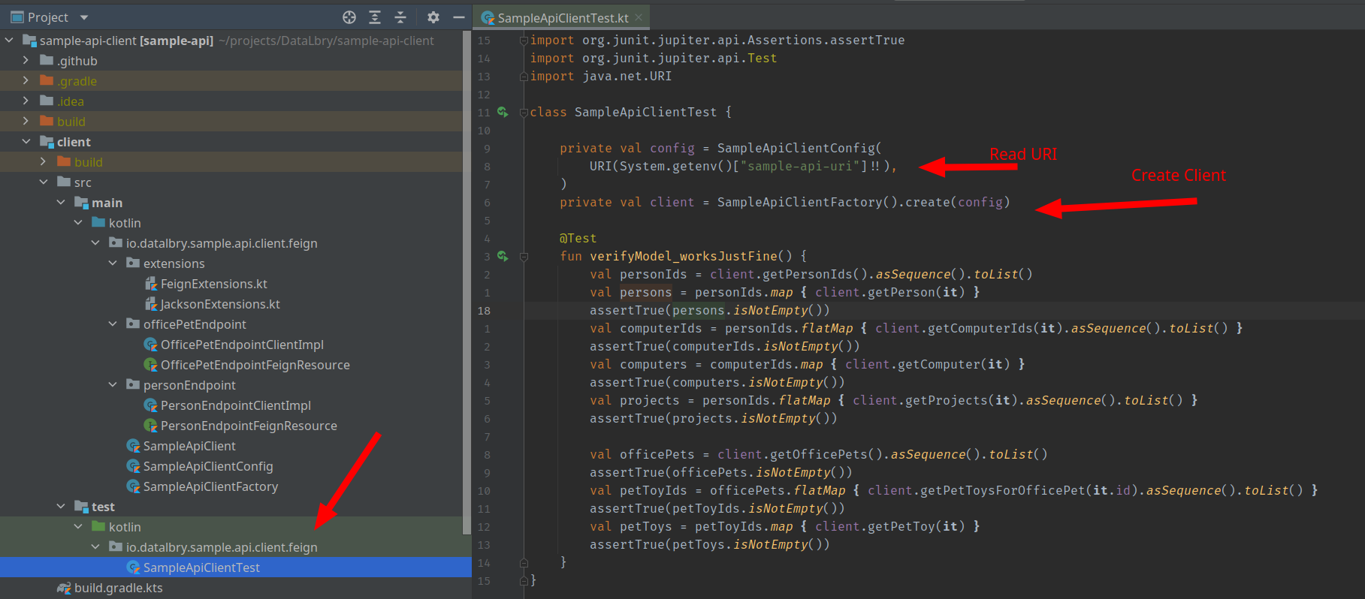Click the Collapse All icon in Project panel
The image size is (1365, 599).
coord(400,17)
